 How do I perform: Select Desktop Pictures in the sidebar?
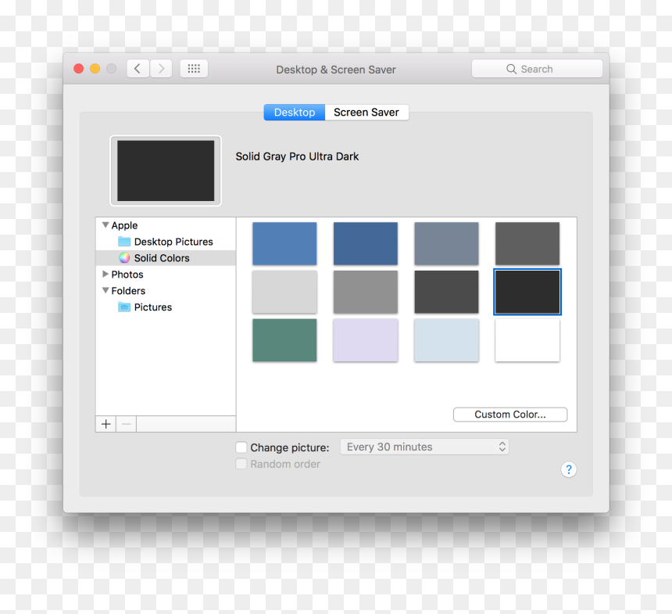point(166,242)
